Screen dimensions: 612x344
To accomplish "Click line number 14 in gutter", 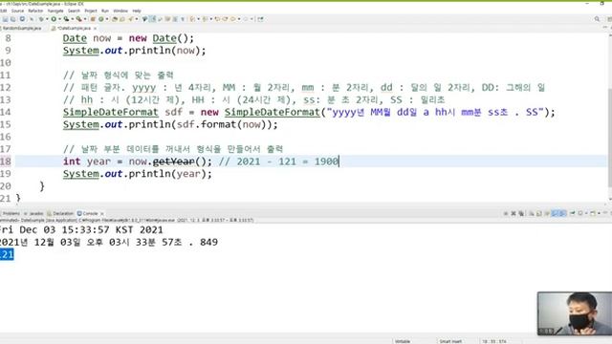I will [6, 112].
